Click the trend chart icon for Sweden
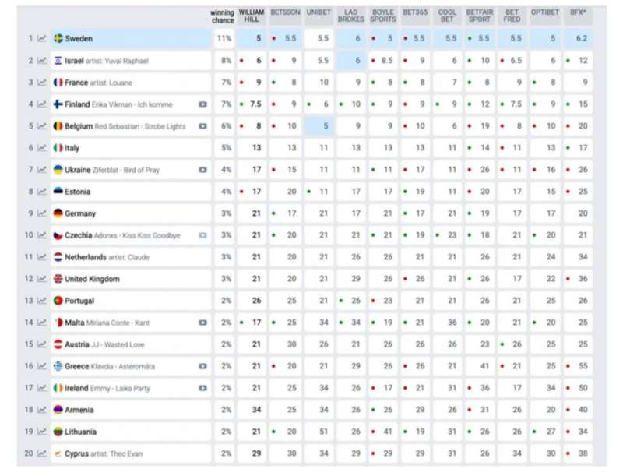This screenshot has width=623, height=476. click(x=42, y=38)
